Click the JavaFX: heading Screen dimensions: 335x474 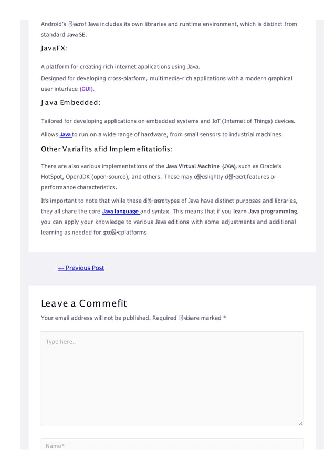pos(55,48)
